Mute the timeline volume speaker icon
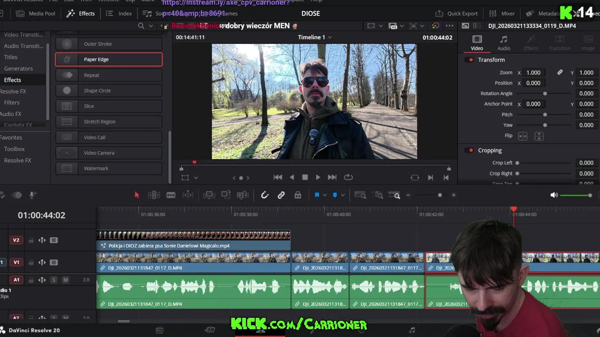 point(554,195)
